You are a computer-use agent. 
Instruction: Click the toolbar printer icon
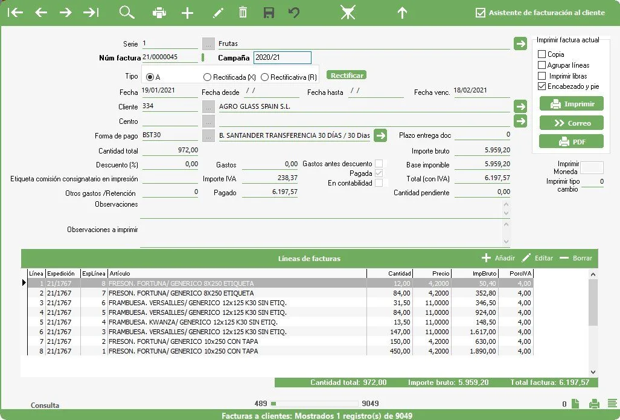tap(159, 13)
